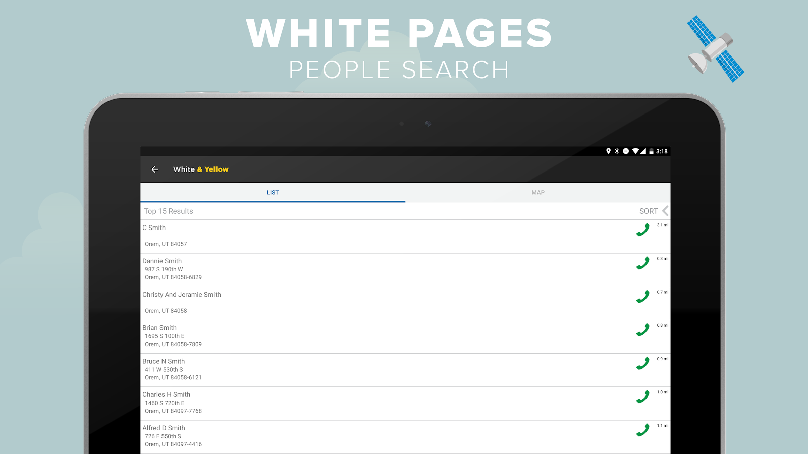Tap the White & Yellow app title
The image size is (808, 454).
[201, 169]
